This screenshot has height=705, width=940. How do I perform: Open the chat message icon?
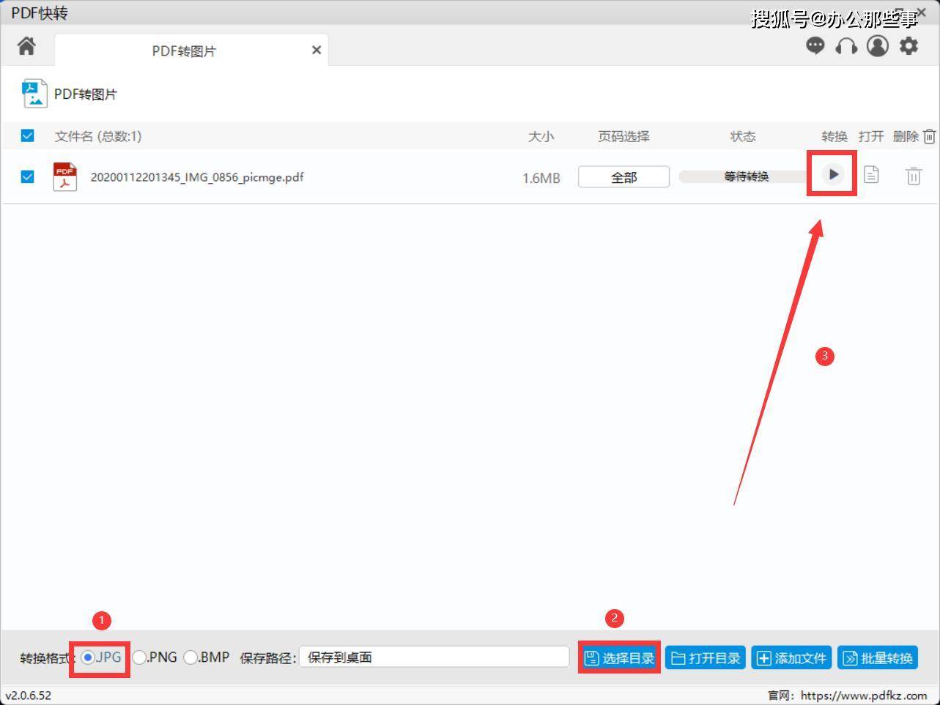click(815, 46)
